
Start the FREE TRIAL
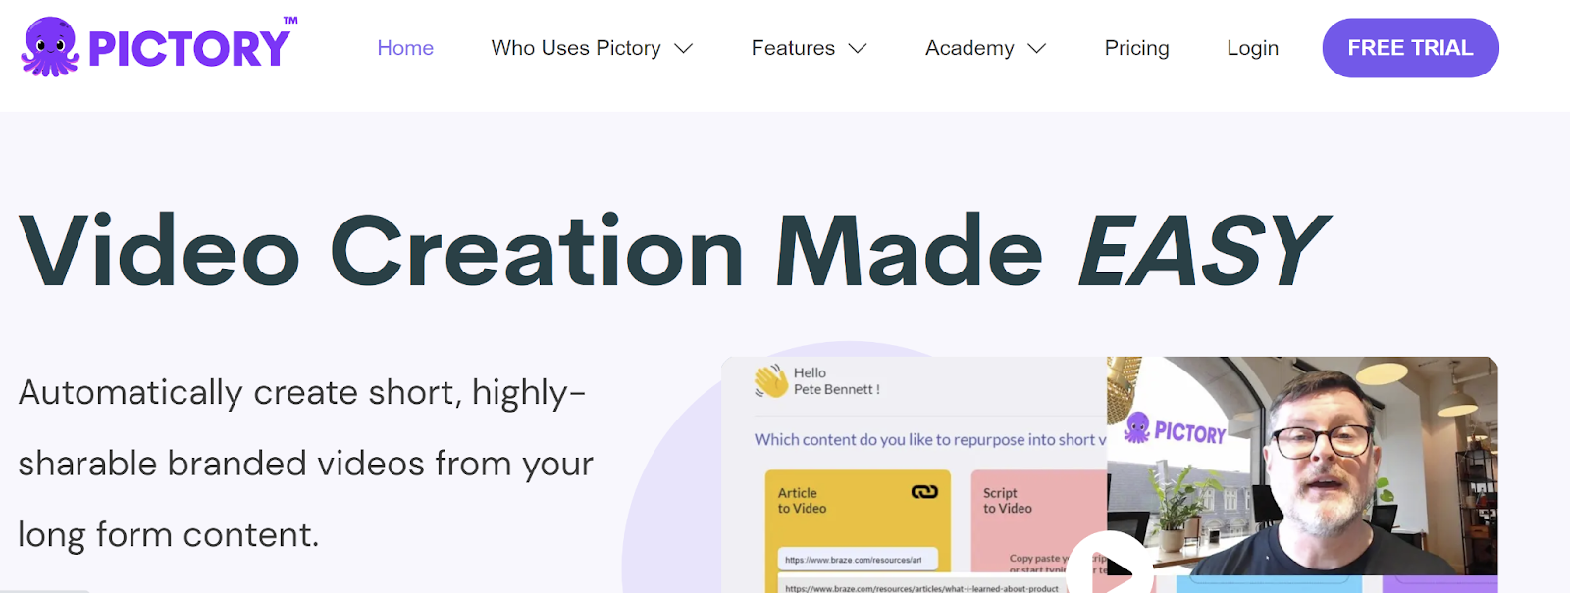coord(1410,48)
